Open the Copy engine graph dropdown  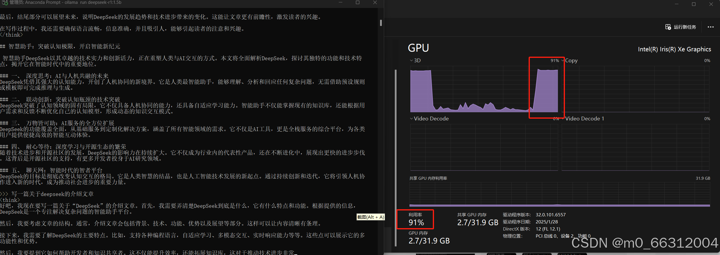563,61
